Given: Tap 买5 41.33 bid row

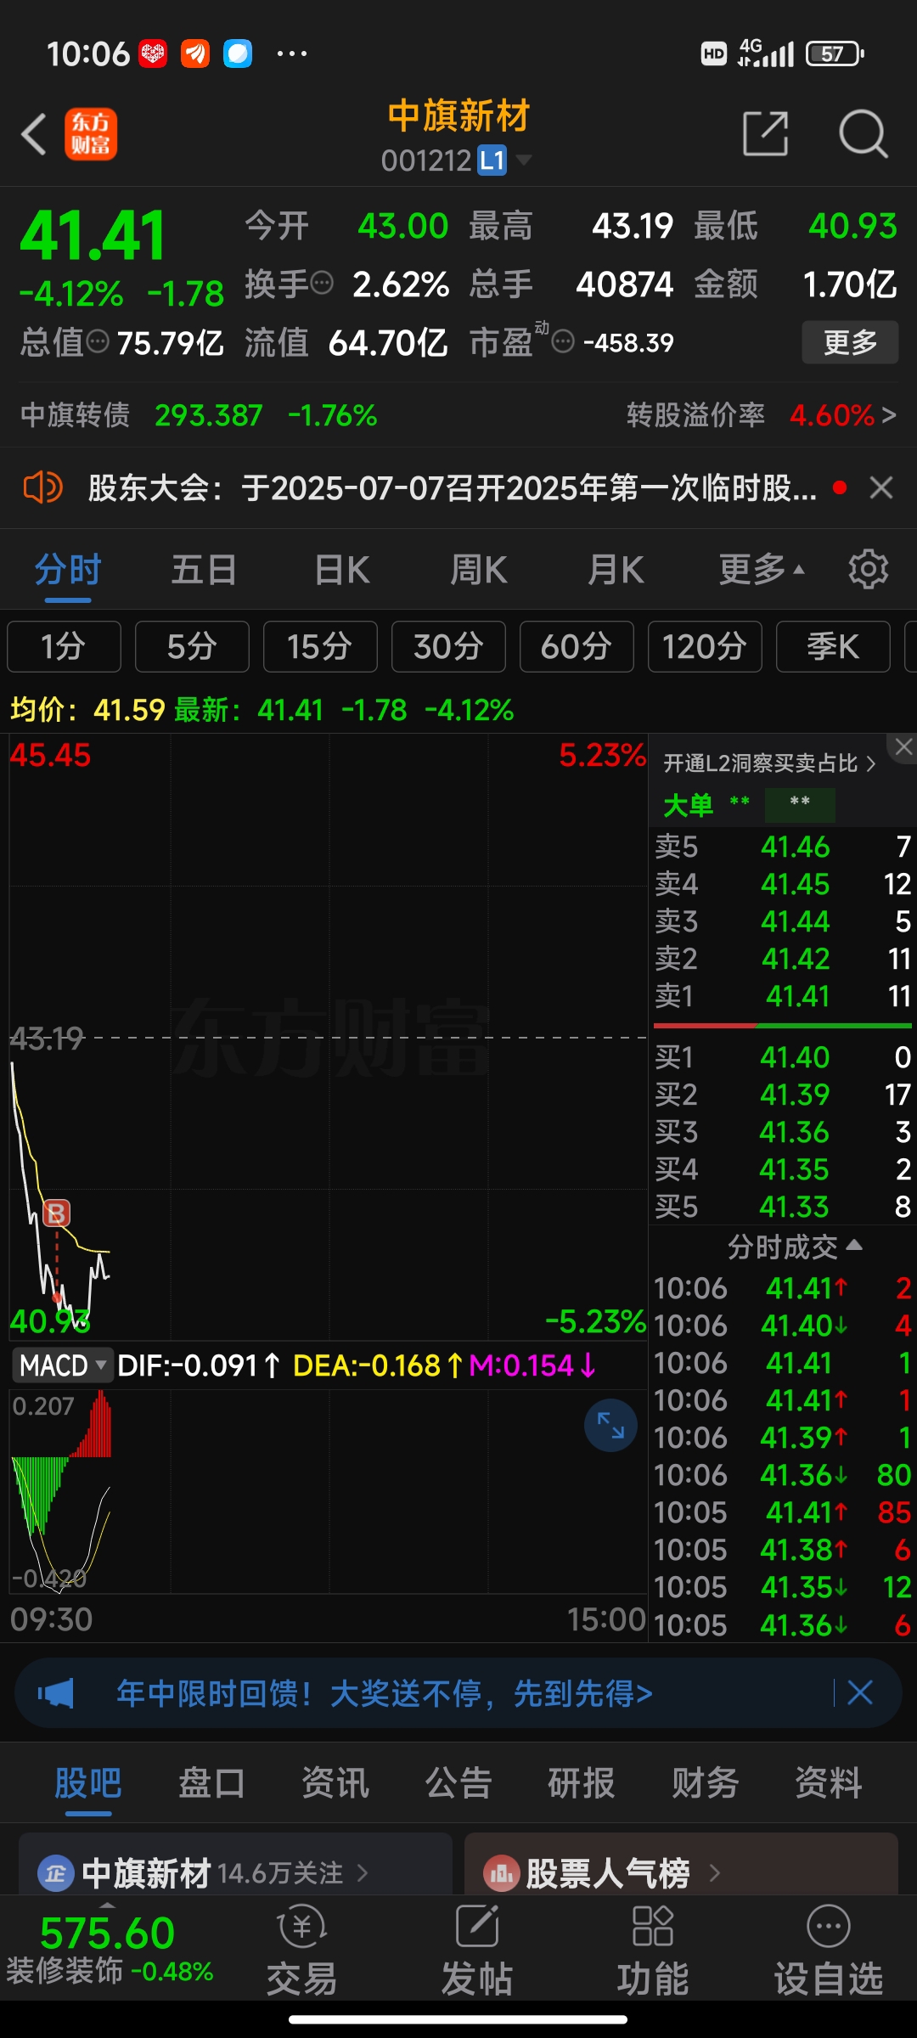Looking at the screenshot, I should [x=783, y=1207].
